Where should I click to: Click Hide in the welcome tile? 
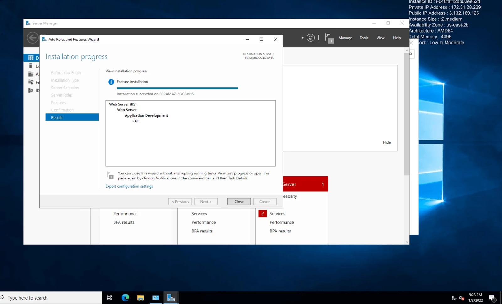pyautogui.click(x=387, y=142)
